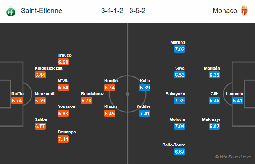This screenshot has height=164, width=255.
Task: Open player Kolodziejczak's name label
Action: click(48, 68)
